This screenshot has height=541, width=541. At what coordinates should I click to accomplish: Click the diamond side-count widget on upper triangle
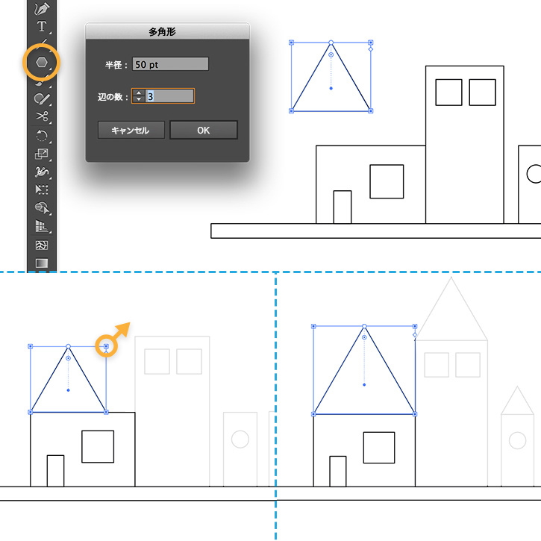tap(371, 49)
